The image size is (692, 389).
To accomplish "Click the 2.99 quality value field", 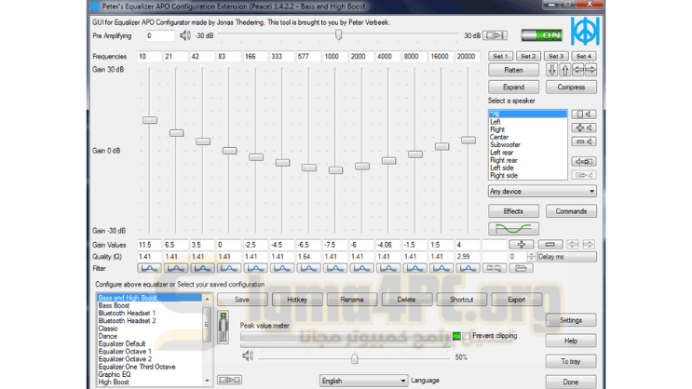I will [468, 256].
